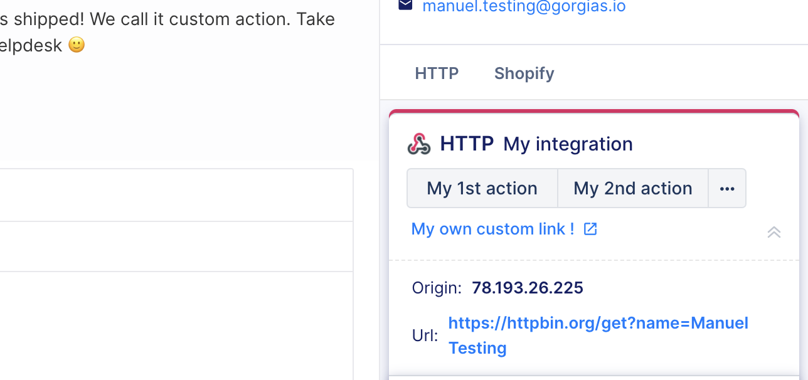Click the smiley emoji in the message
This screenshot has height=380, width=808.
point(77,45)
